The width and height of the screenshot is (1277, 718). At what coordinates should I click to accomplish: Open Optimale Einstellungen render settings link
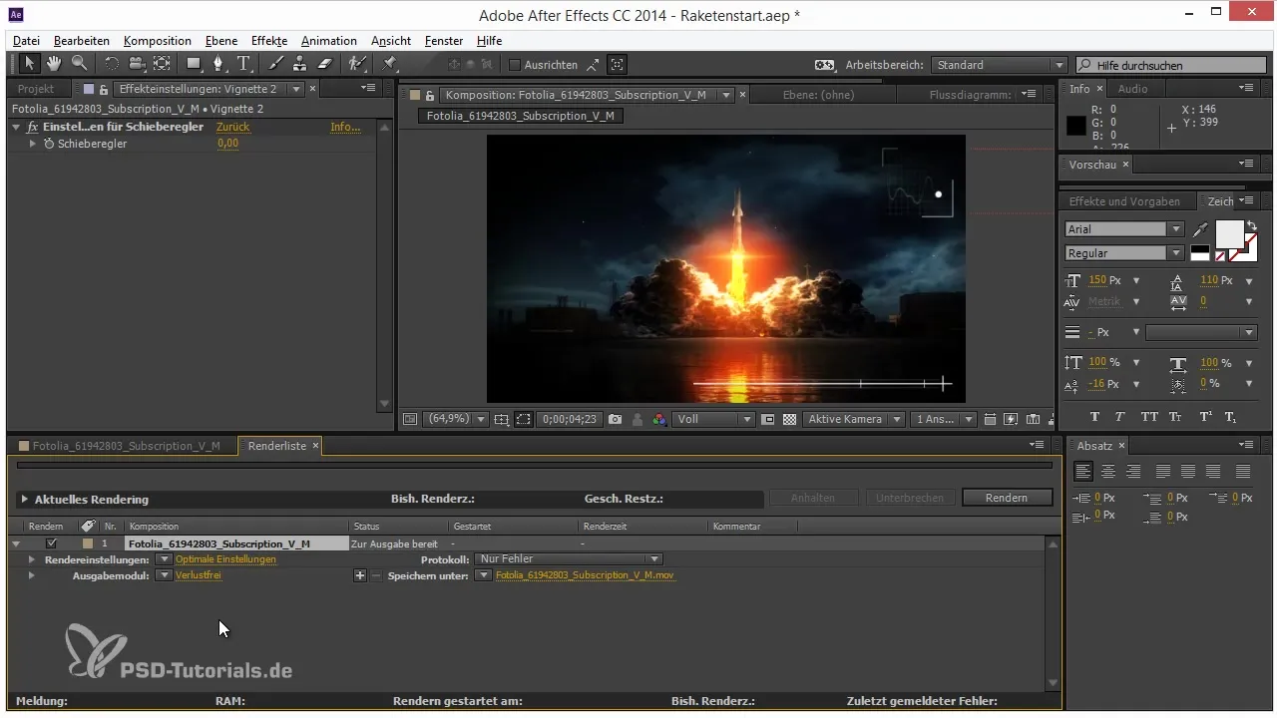(225, 559)
